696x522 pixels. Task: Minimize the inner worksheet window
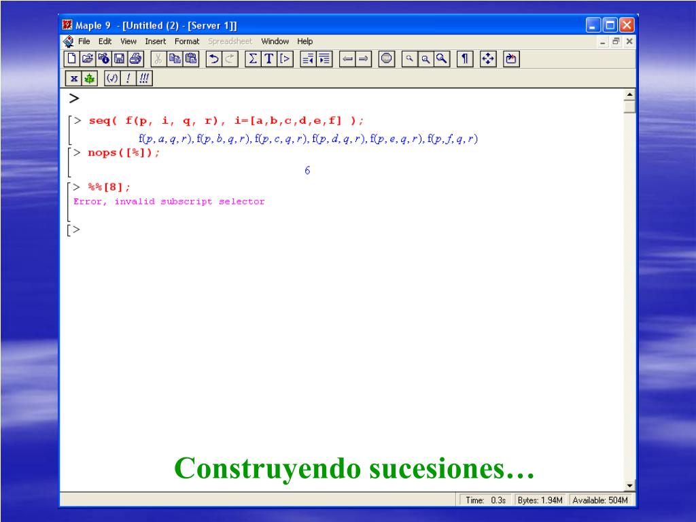point(602,41)
